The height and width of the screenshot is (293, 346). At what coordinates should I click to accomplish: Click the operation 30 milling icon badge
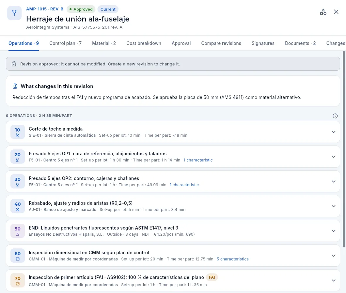[x=18, y=182]
